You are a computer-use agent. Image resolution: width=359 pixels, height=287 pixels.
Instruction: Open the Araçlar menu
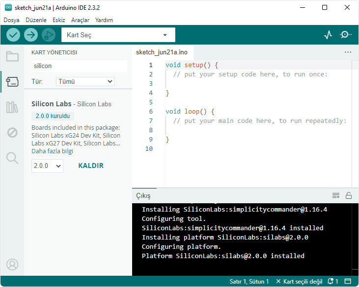[x=80, y=20]
